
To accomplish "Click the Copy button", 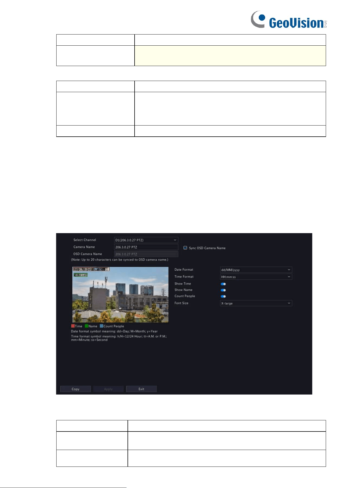I will click(x=76, y=389).
